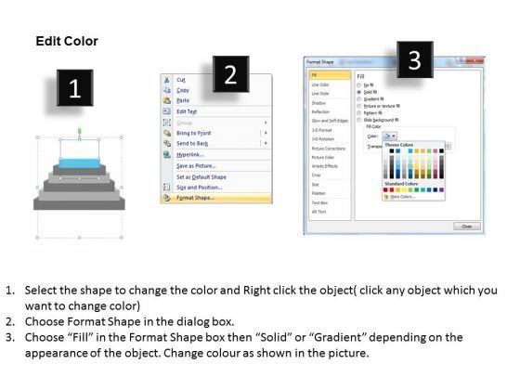This screenshot has height=390, width=520.
Task: Click the Hyperlink globe icon
Action: (x=167, y=154)
